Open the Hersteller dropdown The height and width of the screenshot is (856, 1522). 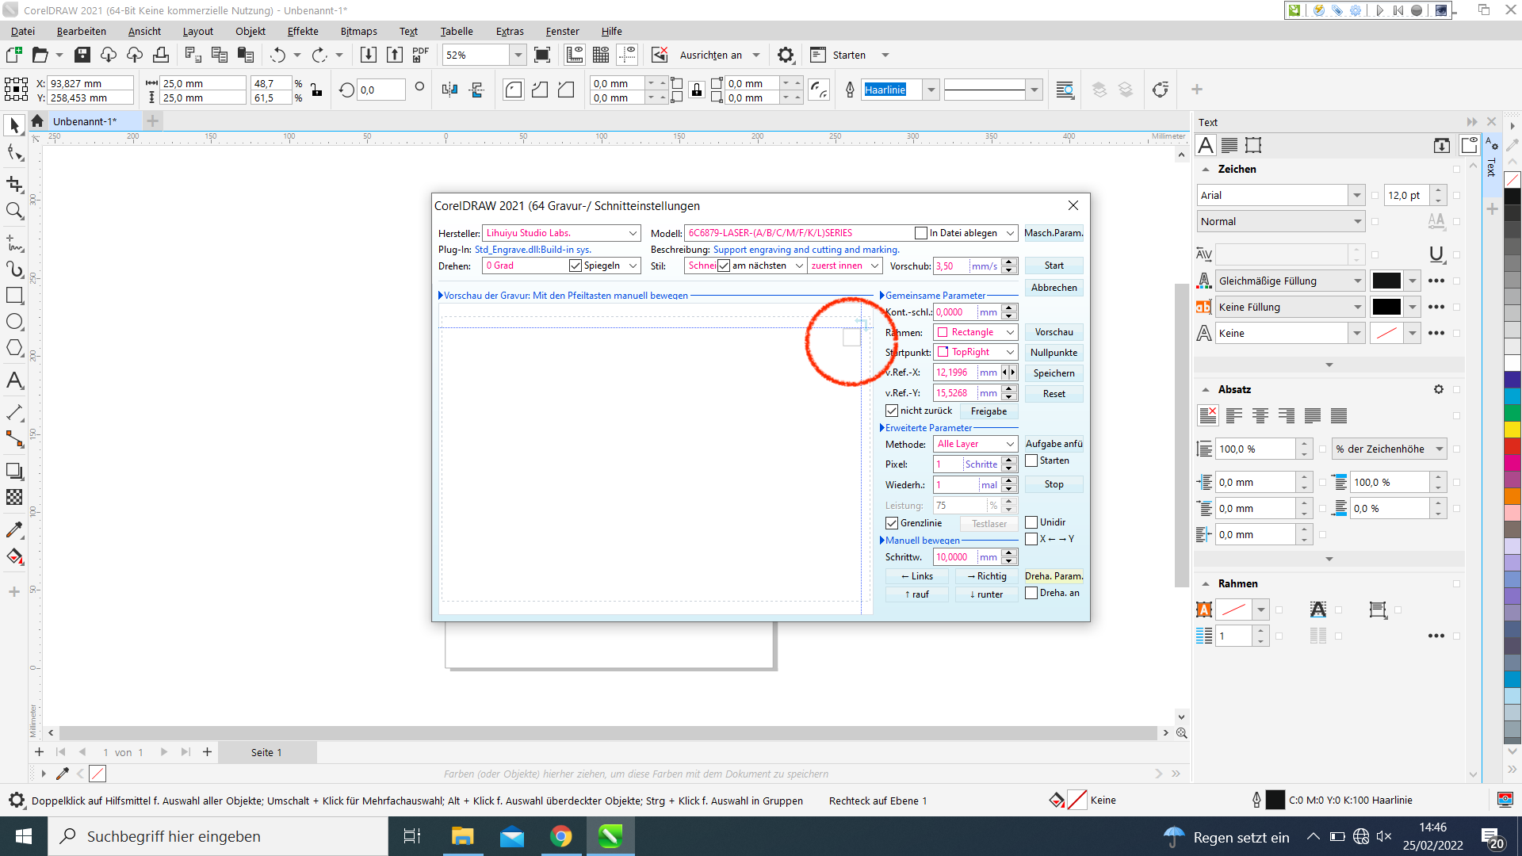coord(633,233)
